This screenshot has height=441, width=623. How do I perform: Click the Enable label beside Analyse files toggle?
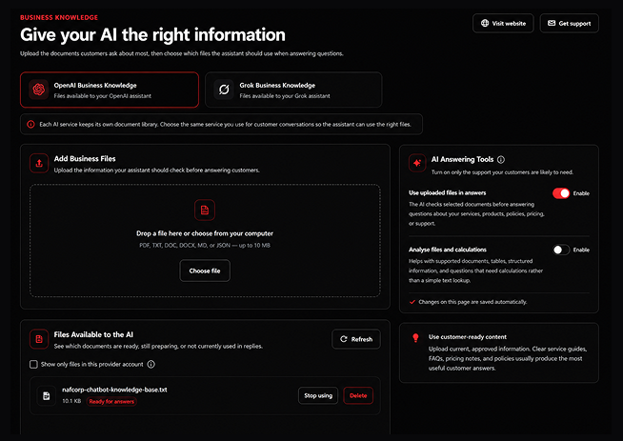pyautogui.click(x=581, y=250)
